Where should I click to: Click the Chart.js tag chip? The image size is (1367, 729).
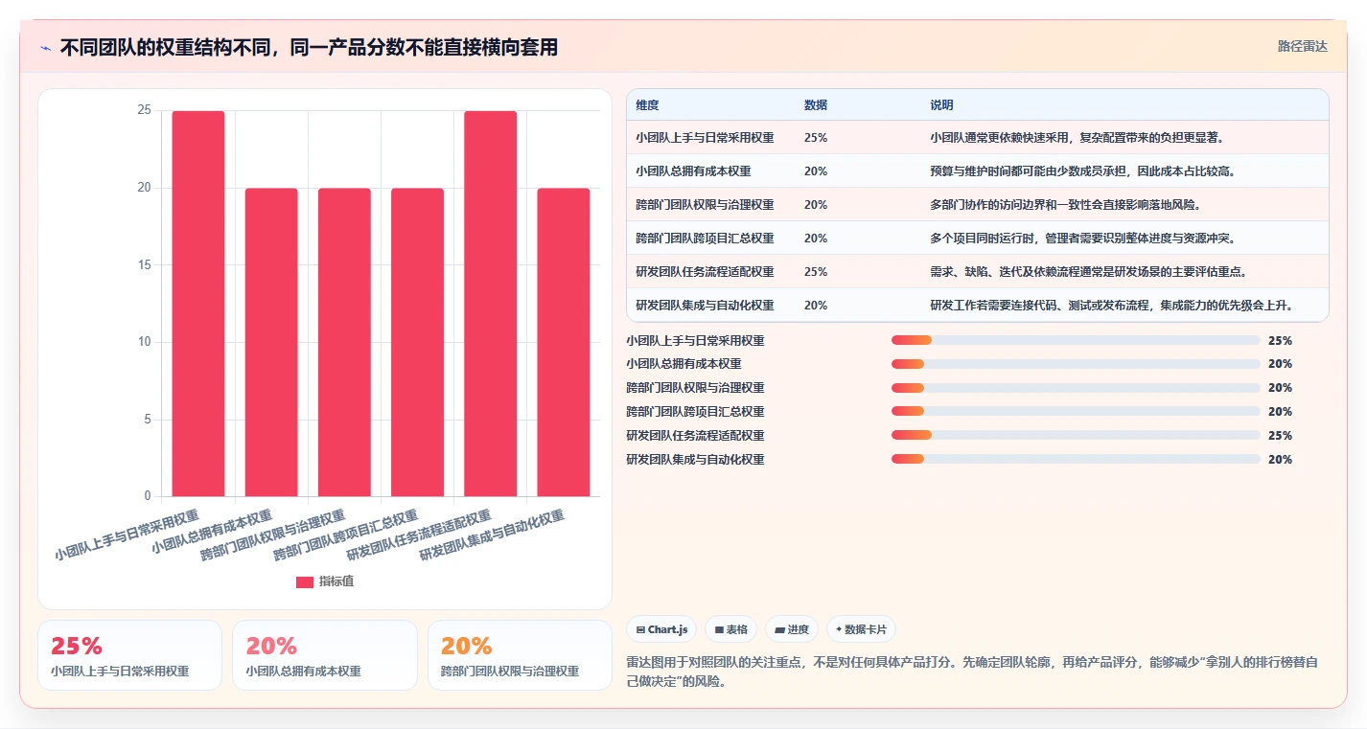point(661,629)
